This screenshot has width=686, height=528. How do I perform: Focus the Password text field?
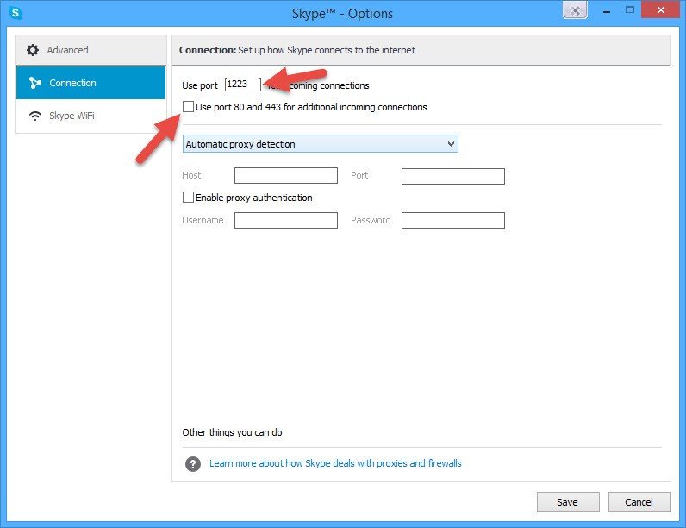click(452, 221)
